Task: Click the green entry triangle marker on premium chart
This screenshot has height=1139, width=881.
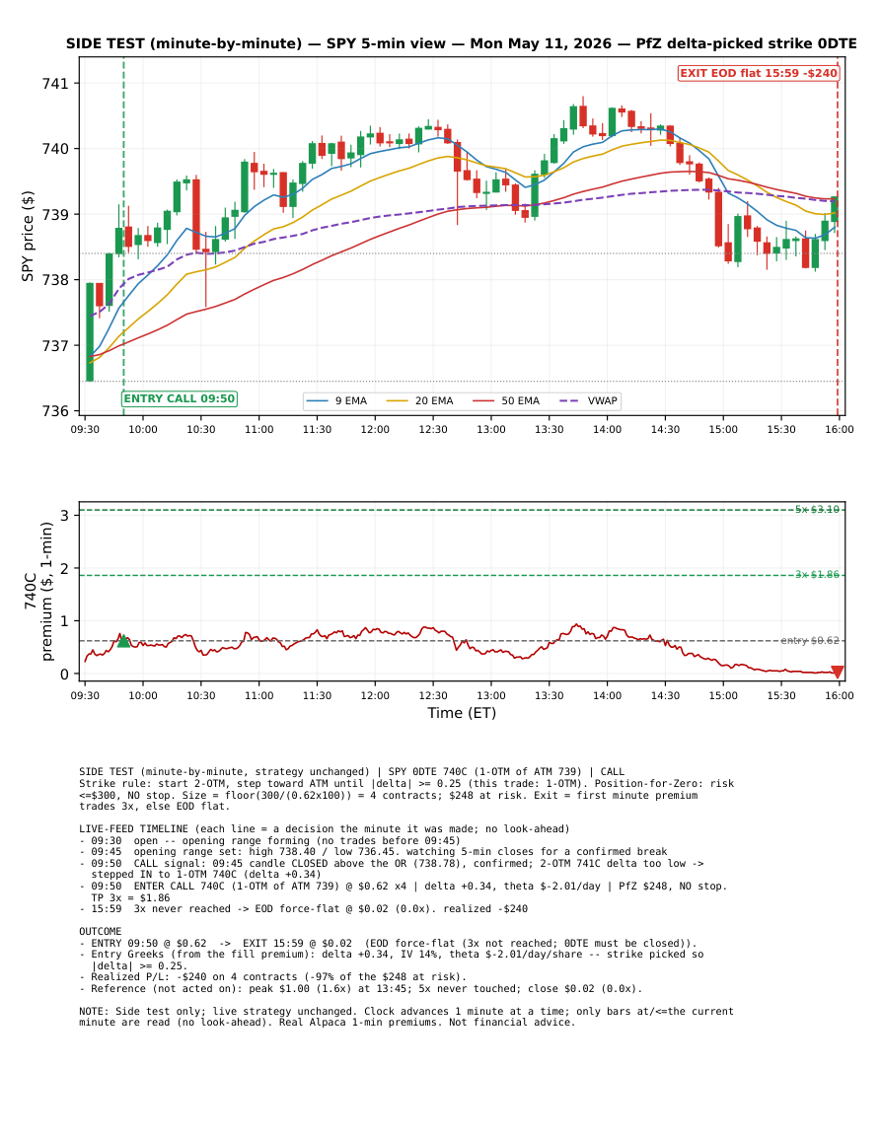Action: click(123, 641)
